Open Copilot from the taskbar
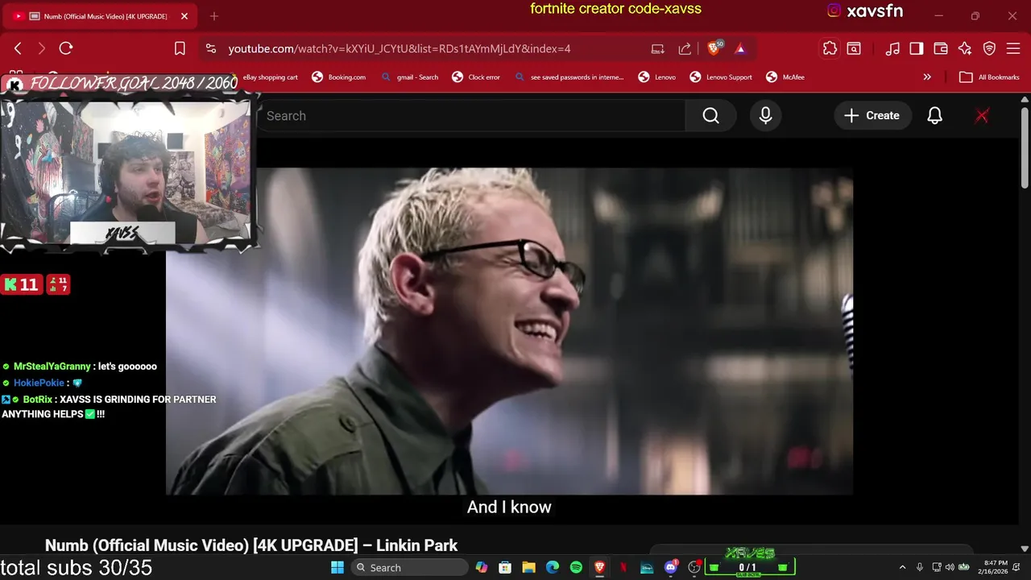1031x580 pixels. click(x=482, y=567)
